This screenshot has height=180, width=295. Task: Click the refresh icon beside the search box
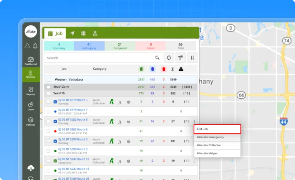point(169,58)
